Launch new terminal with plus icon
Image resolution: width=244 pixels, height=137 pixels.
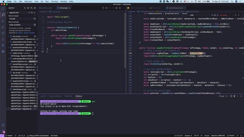[x=226, y=96]
